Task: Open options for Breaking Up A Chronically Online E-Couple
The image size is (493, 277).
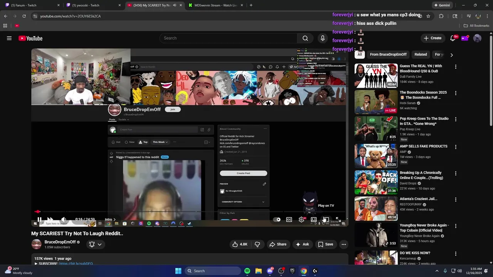Action: tap(456, 173)
